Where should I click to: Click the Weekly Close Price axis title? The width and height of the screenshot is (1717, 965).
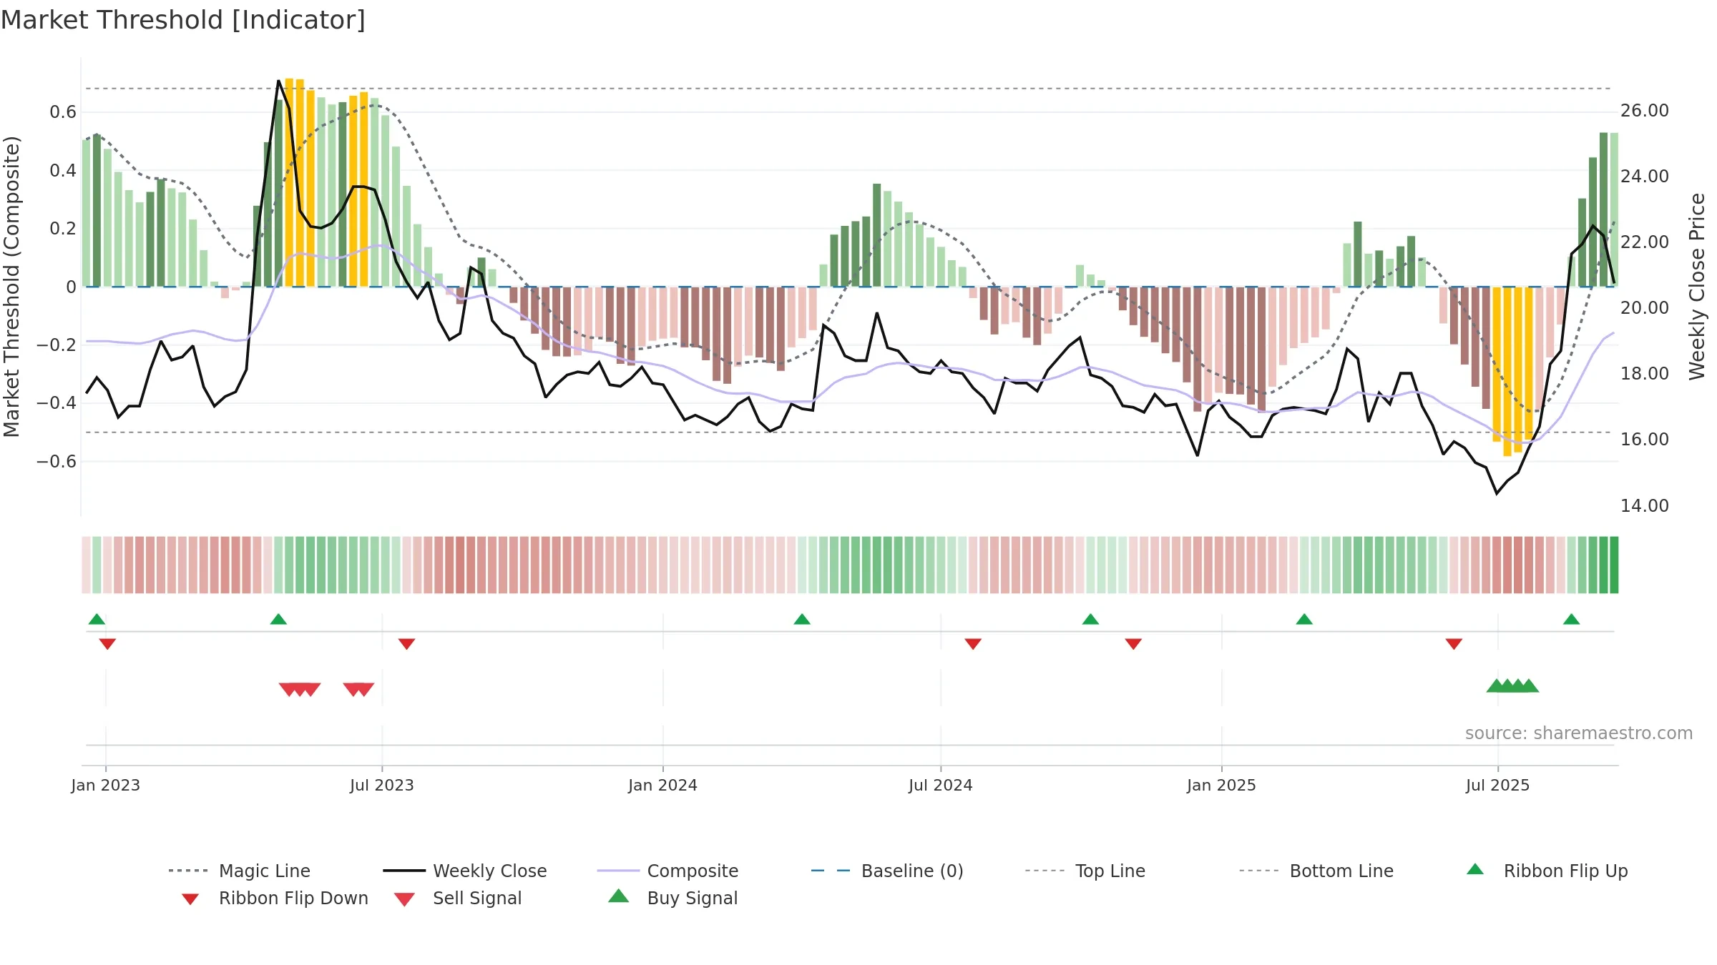[1697, 287]
